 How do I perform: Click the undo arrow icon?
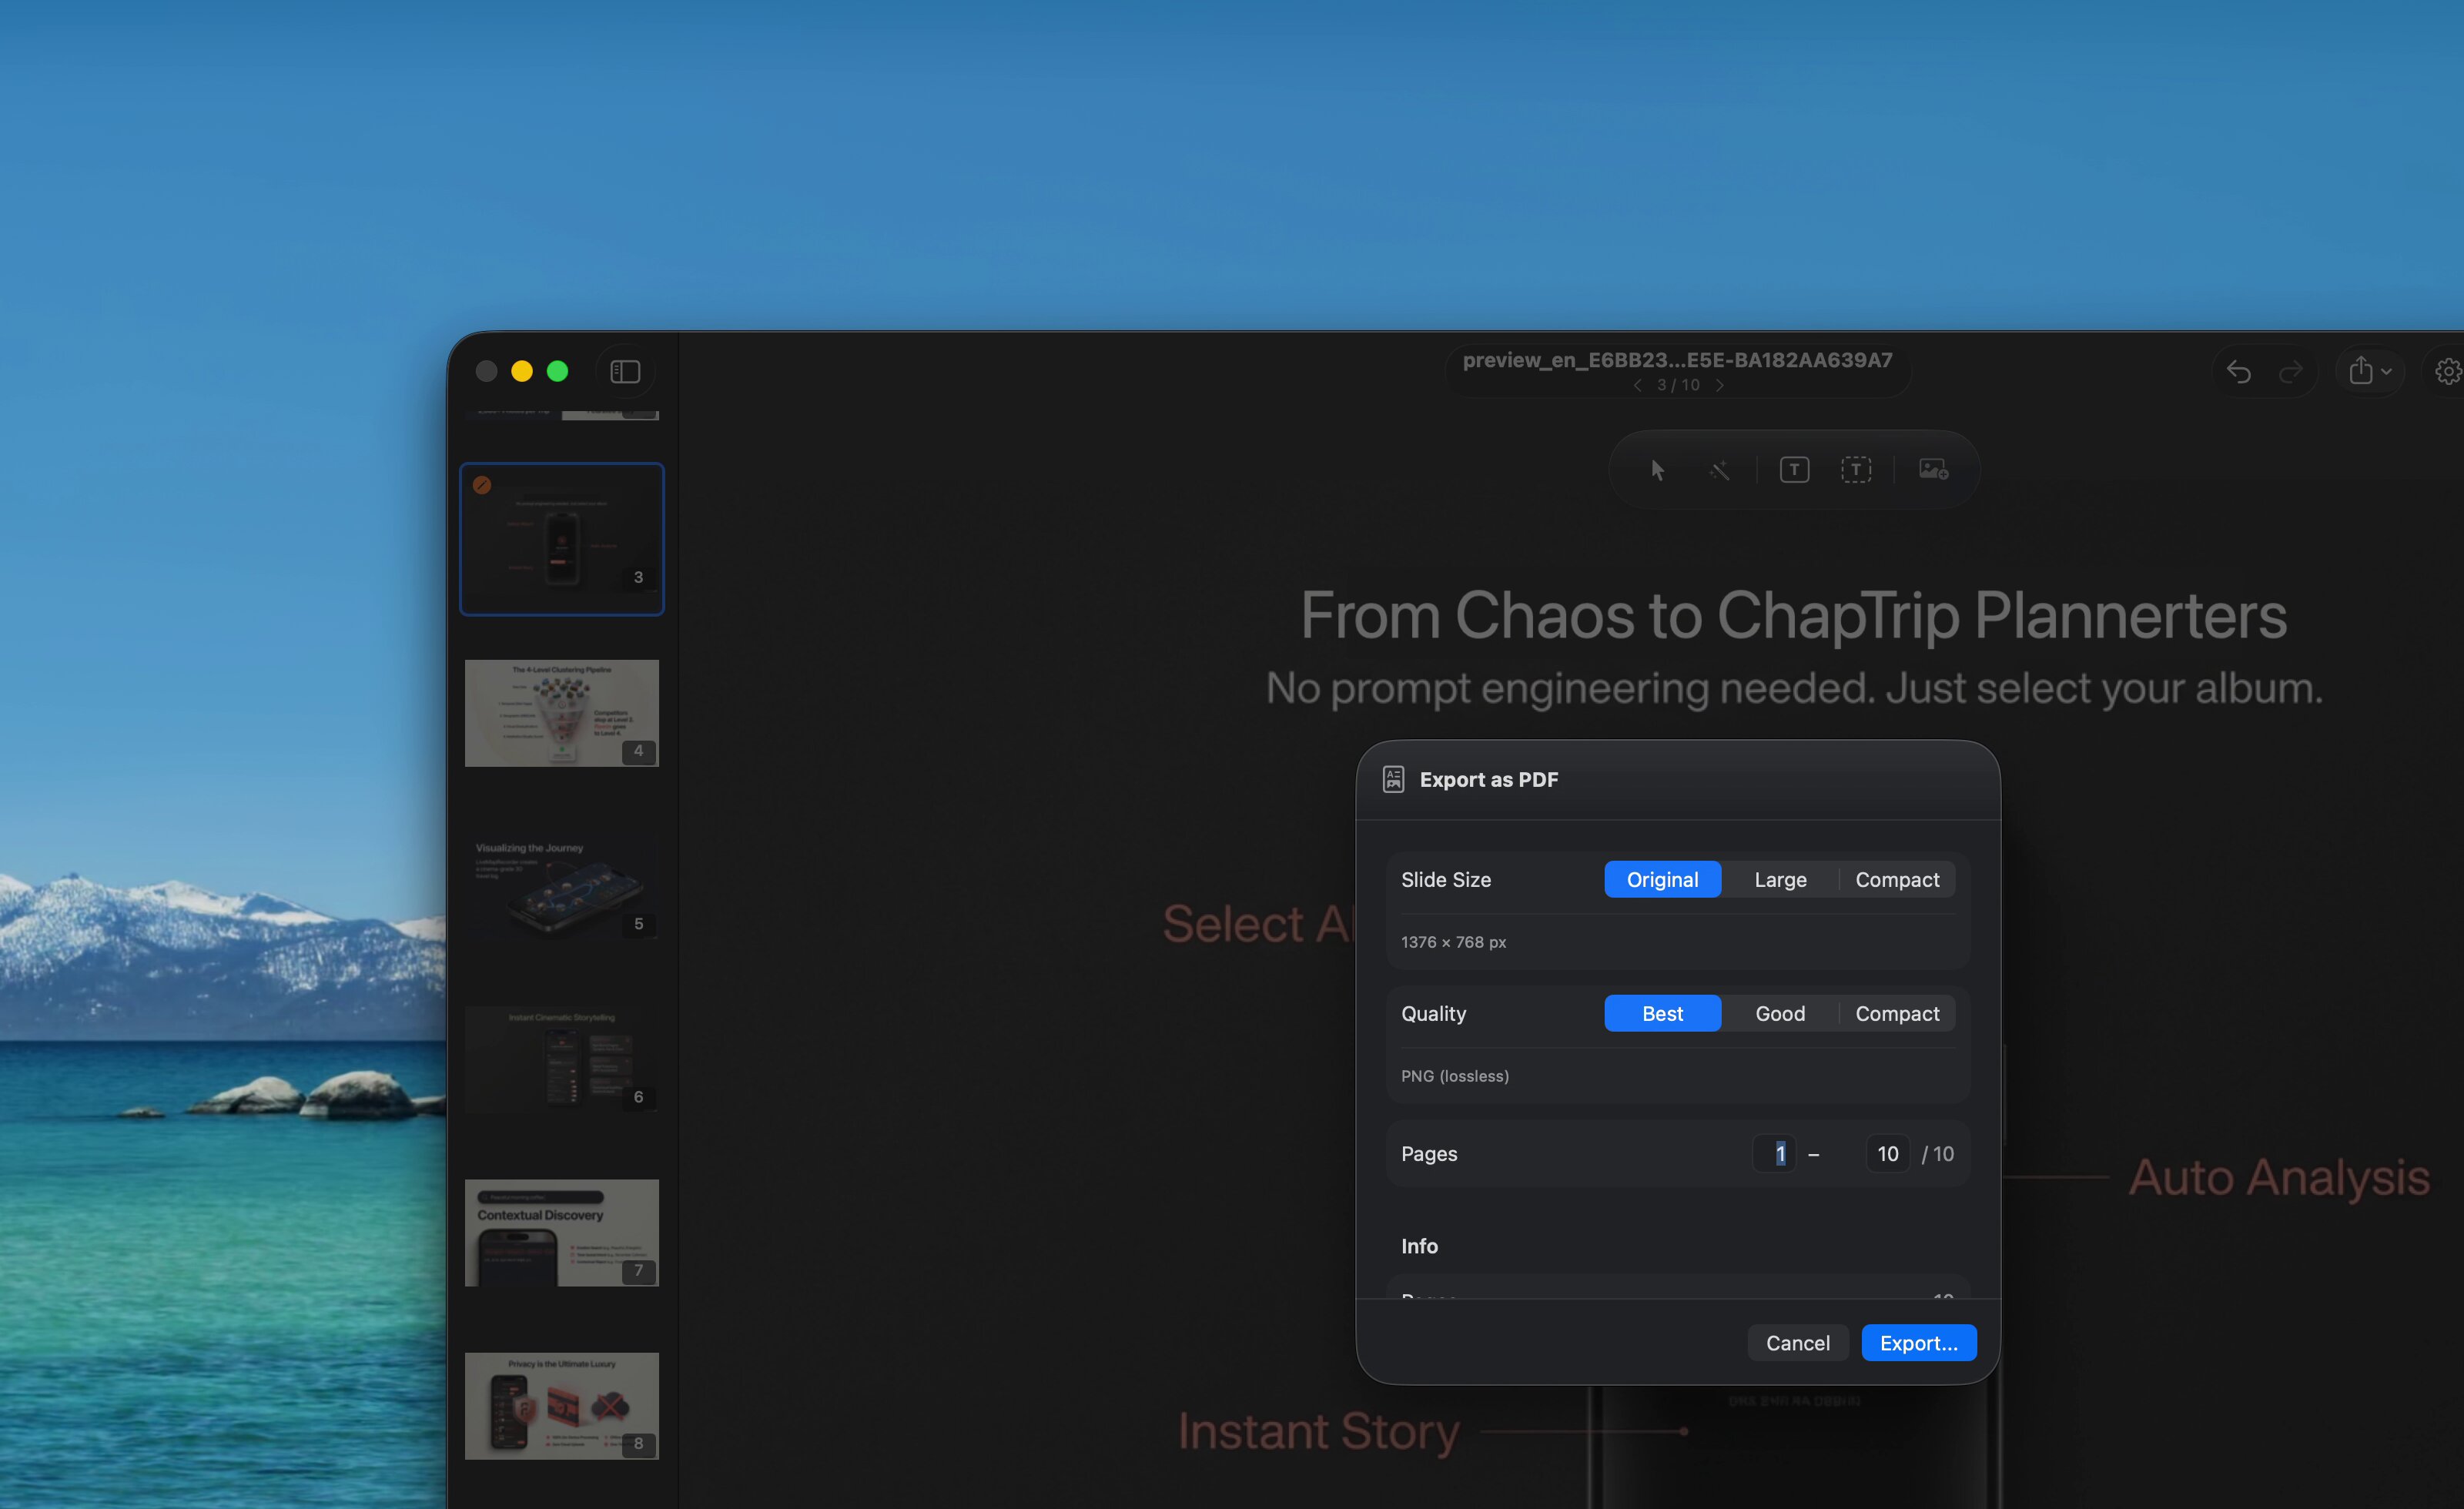tap(2239, 372)
